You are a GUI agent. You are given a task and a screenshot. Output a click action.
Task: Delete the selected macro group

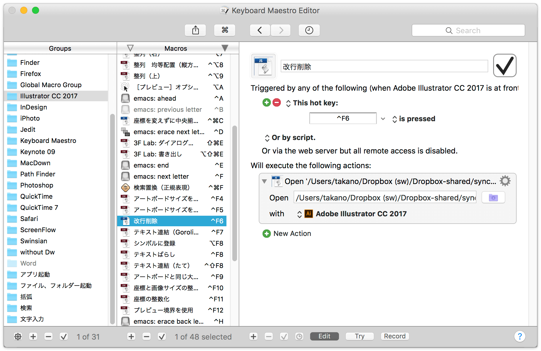point(48,336)
